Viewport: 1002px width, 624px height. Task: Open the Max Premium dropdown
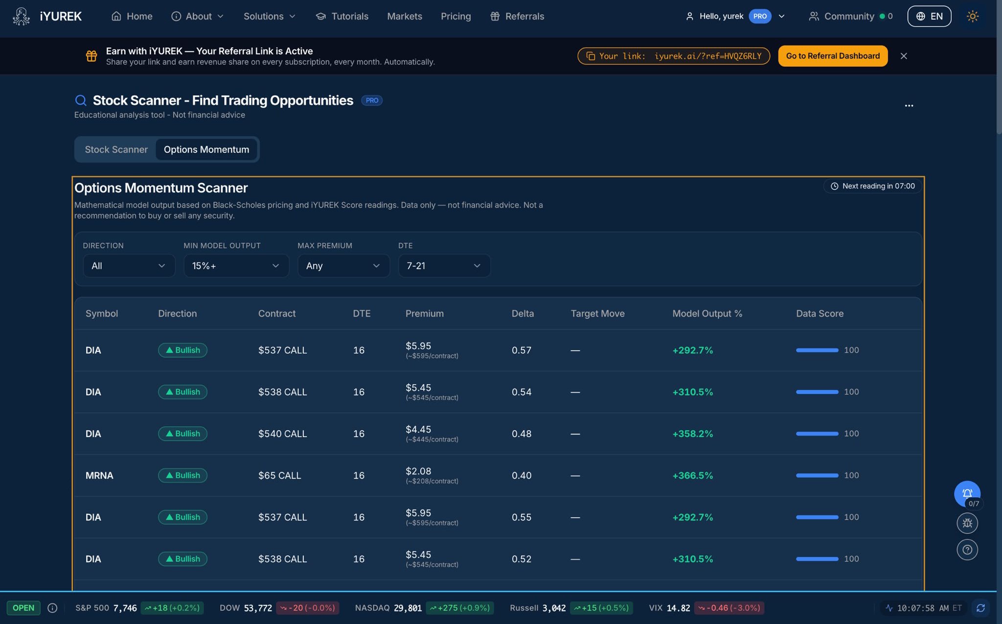pyautogui.click(x=343, y=266)
